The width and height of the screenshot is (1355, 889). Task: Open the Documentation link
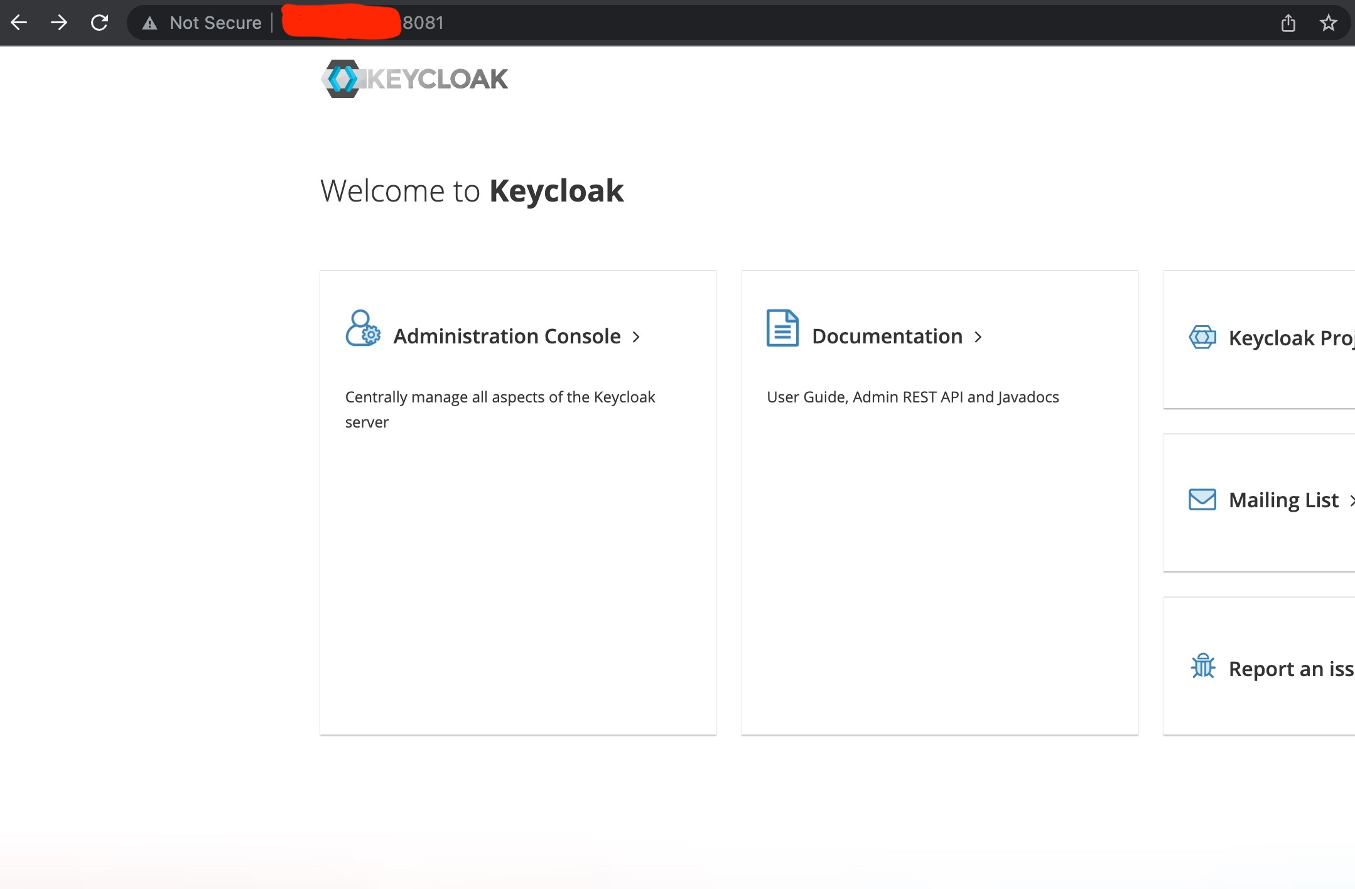coord(887,337)
